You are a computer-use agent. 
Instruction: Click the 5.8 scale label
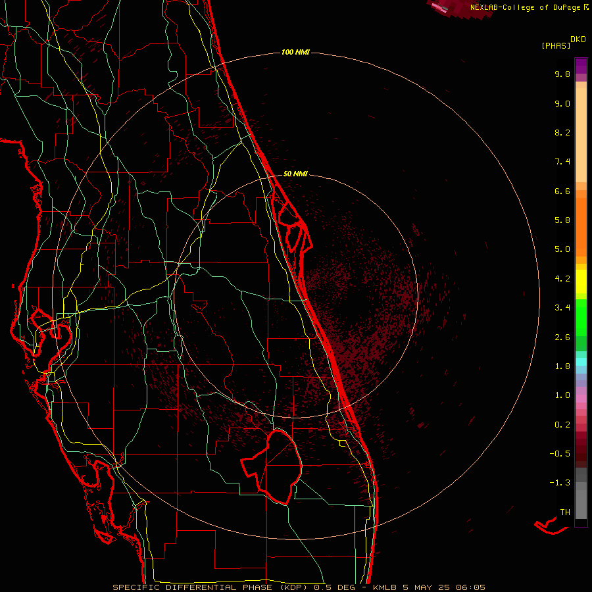[x=562, y=220]
